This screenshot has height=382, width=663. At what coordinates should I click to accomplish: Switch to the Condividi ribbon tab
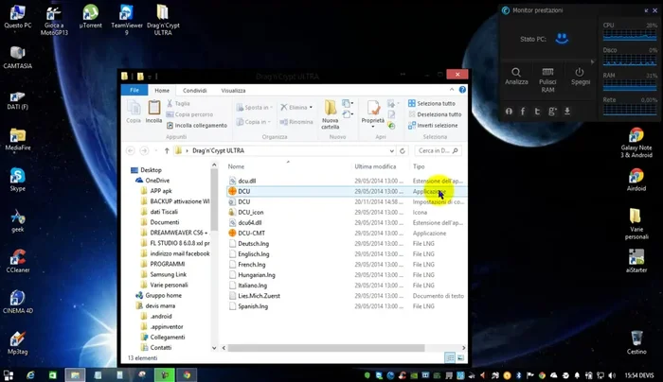point(194,91)
